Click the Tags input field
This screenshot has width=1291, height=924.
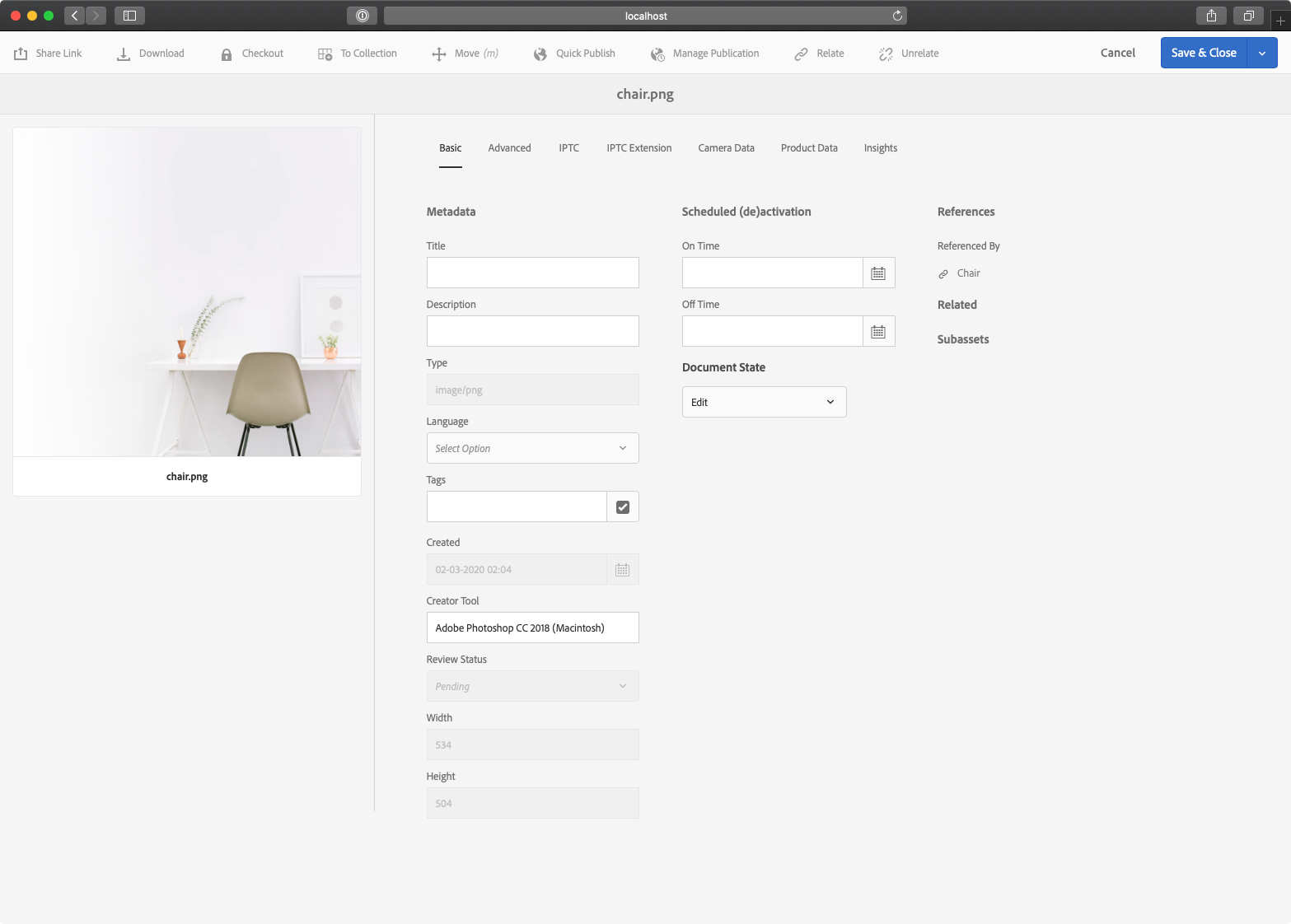(x=517, y=506)
